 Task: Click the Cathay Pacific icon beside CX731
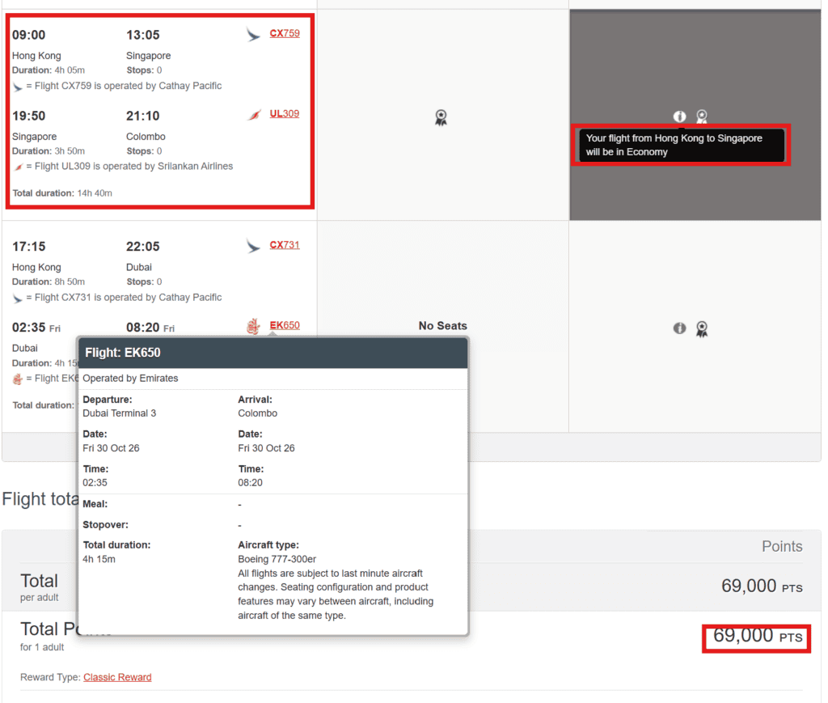[252, 246]
